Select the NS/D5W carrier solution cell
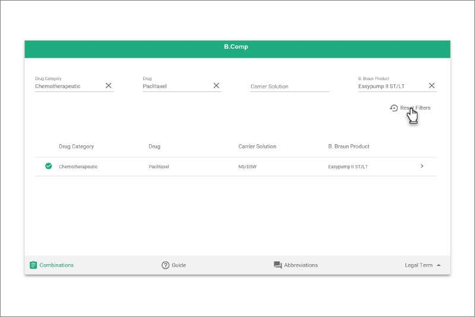475x317 pixels. pyautogui.click(x=248, y=167)
